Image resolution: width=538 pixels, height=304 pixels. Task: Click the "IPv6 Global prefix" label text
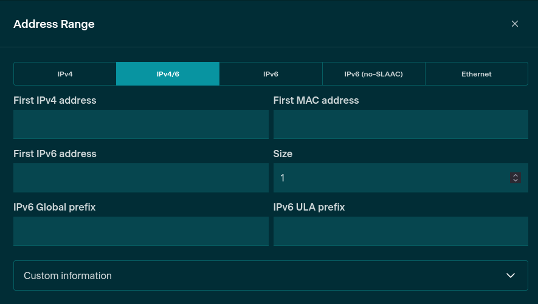[54, 207]
